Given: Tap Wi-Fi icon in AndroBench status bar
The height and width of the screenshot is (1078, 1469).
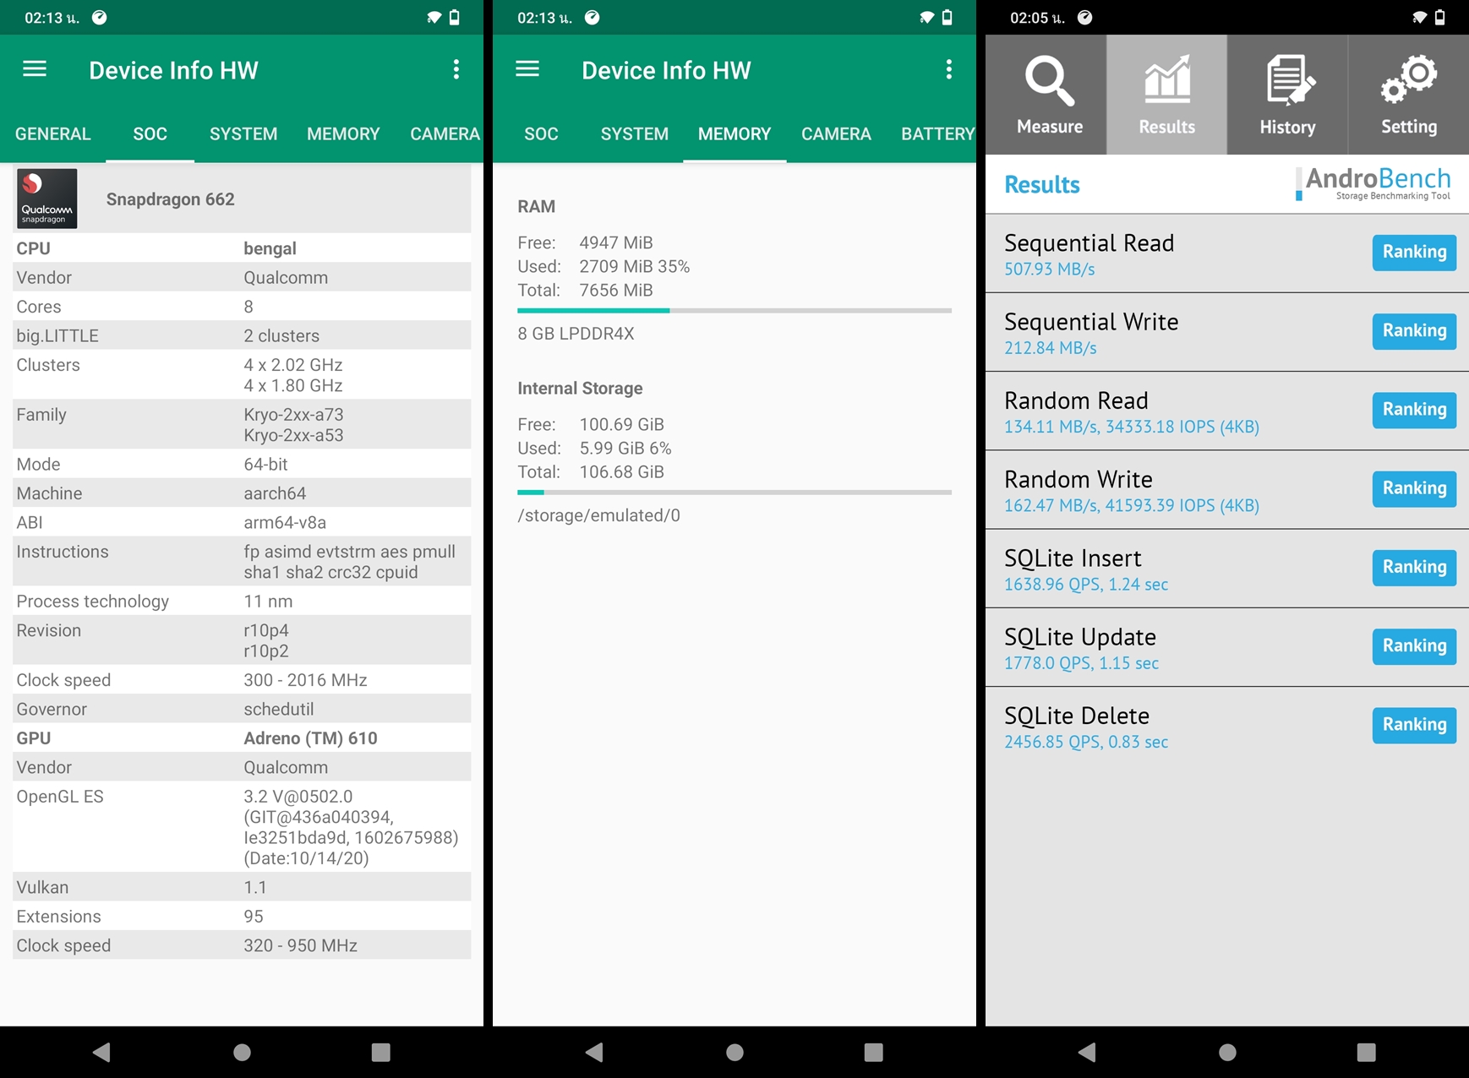Looking at the screenshot, I should point(1419,17).
